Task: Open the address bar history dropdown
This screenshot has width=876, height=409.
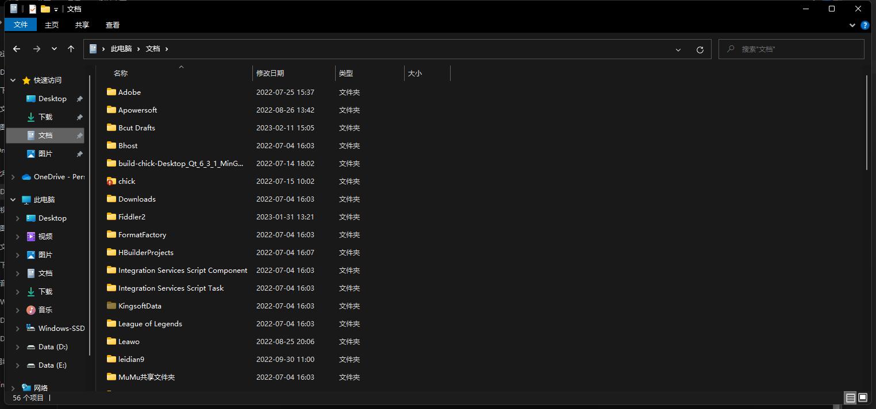Action: click(678, 49)
